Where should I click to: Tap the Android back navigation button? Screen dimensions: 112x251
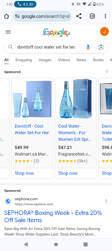pyautogui.click(x=26, y=244)
